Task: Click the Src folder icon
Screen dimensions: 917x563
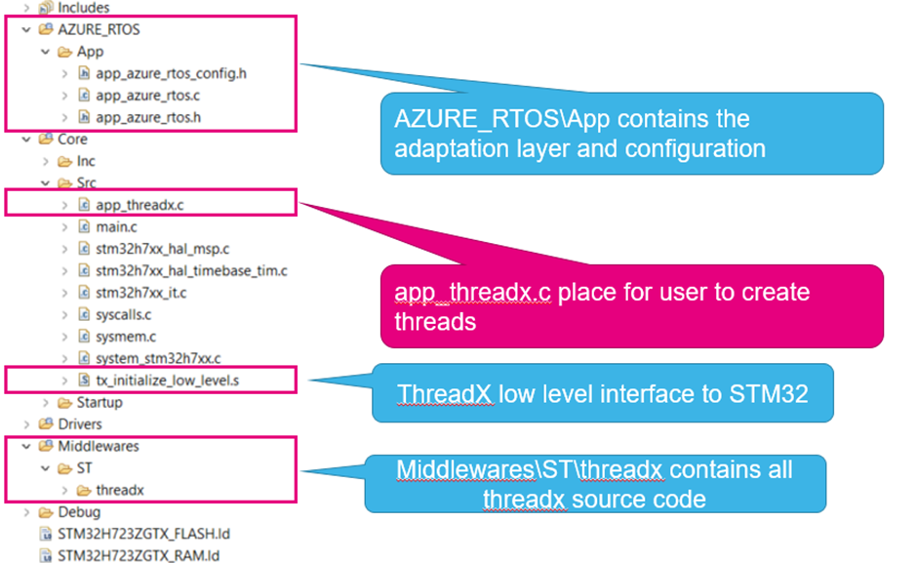Action: click(65, 183)
